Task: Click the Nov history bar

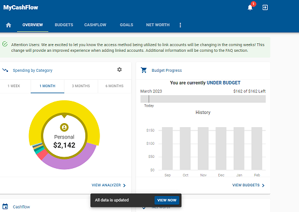Action: coord(203,149)
